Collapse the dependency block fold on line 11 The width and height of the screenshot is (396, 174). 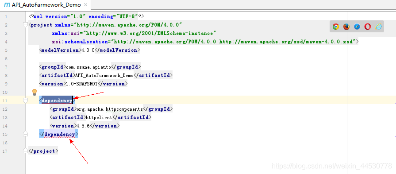25,101
